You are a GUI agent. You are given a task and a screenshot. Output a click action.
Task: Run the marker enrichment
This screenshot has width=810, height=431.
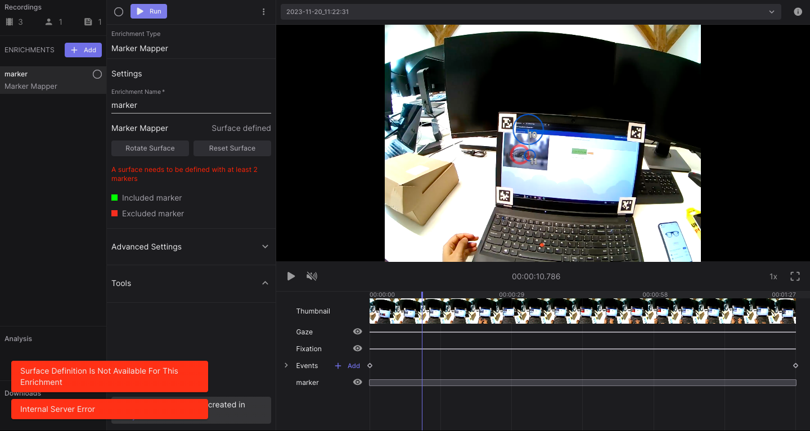(148, 11)
